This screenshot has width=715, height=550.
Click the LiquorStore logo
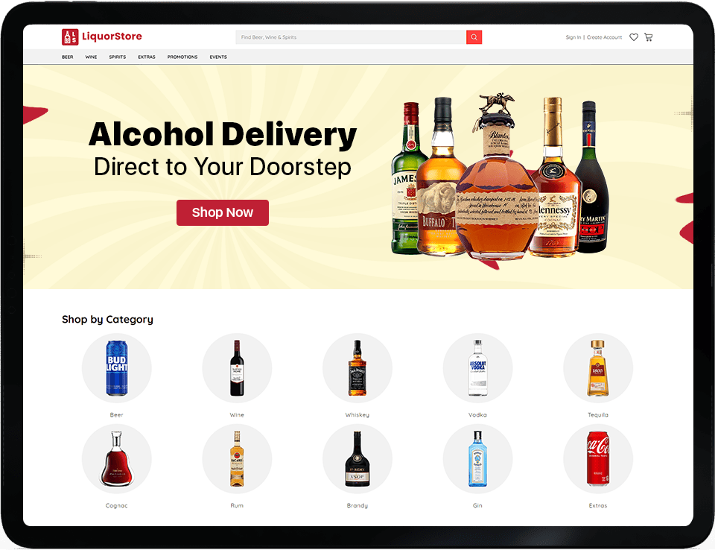[102, 37]
